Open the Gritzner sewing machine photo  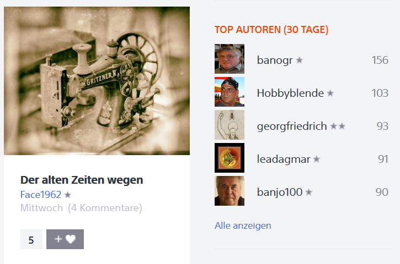point(97,81)
